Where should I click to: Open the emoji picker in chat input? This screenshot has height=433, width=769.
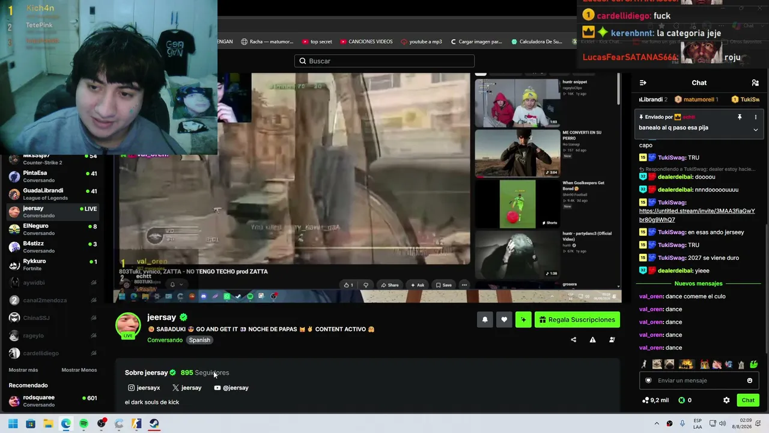click(750, 381)
